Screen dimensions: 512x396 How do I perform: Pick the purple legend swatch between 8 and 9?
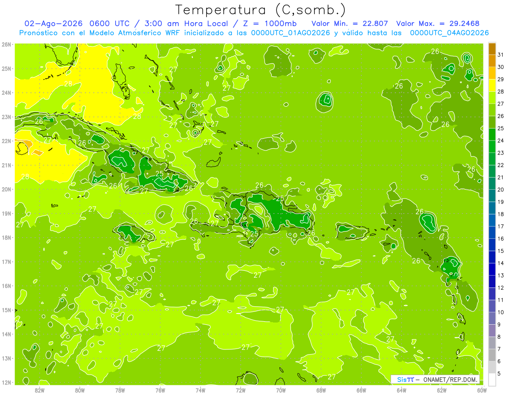(492, 331)
